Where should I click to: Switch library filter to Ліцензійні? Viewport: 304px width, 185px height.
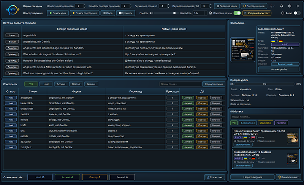click(265, 123)
